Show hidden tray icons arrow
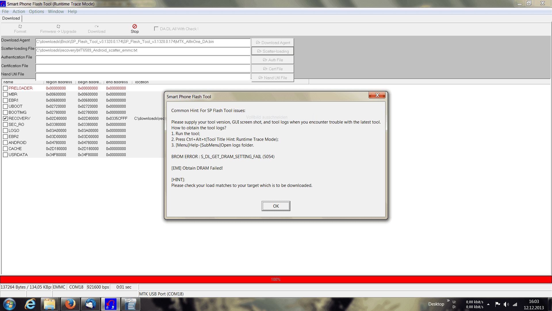Viewport: 552px width, 311px height. [x=488, y=304]
